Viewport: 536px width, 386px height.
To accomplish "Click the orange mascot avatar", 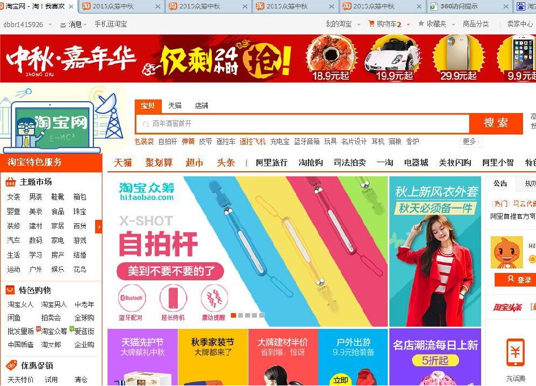I will coord(507,253).
